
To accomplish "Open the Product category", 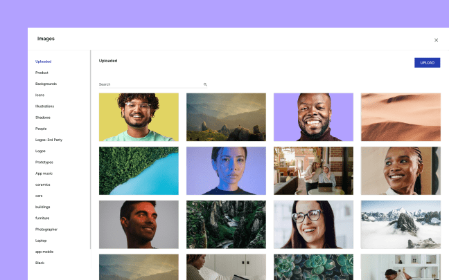I will [42, 73].
